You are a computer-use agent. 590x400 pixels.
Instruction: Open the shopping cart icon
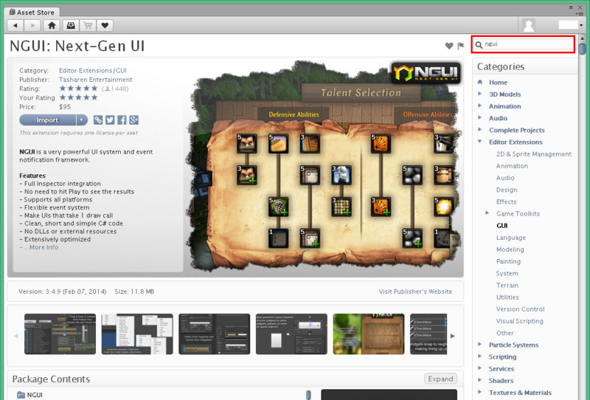[88, 26]
